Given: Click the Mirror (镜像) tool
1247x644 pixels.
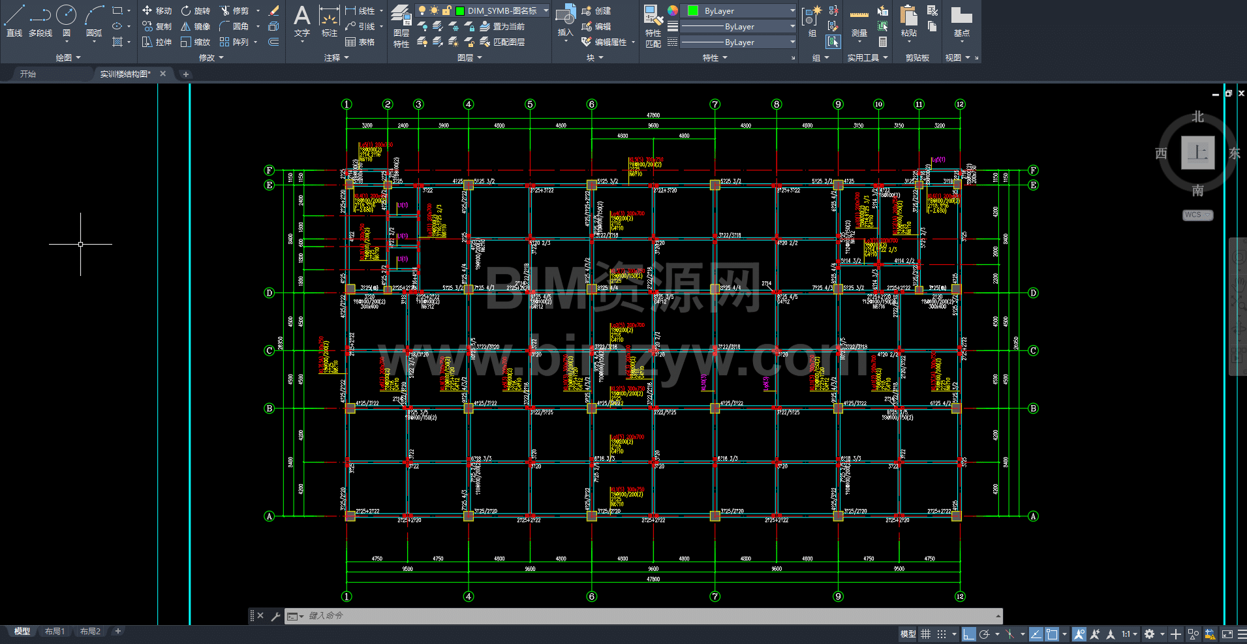Looking at the screenshot, I should point(195,26).
